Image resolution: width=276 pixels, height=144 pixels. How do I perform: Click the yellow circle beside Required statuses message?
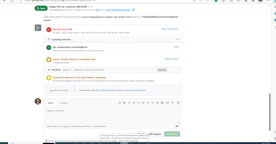pos(49,78)
